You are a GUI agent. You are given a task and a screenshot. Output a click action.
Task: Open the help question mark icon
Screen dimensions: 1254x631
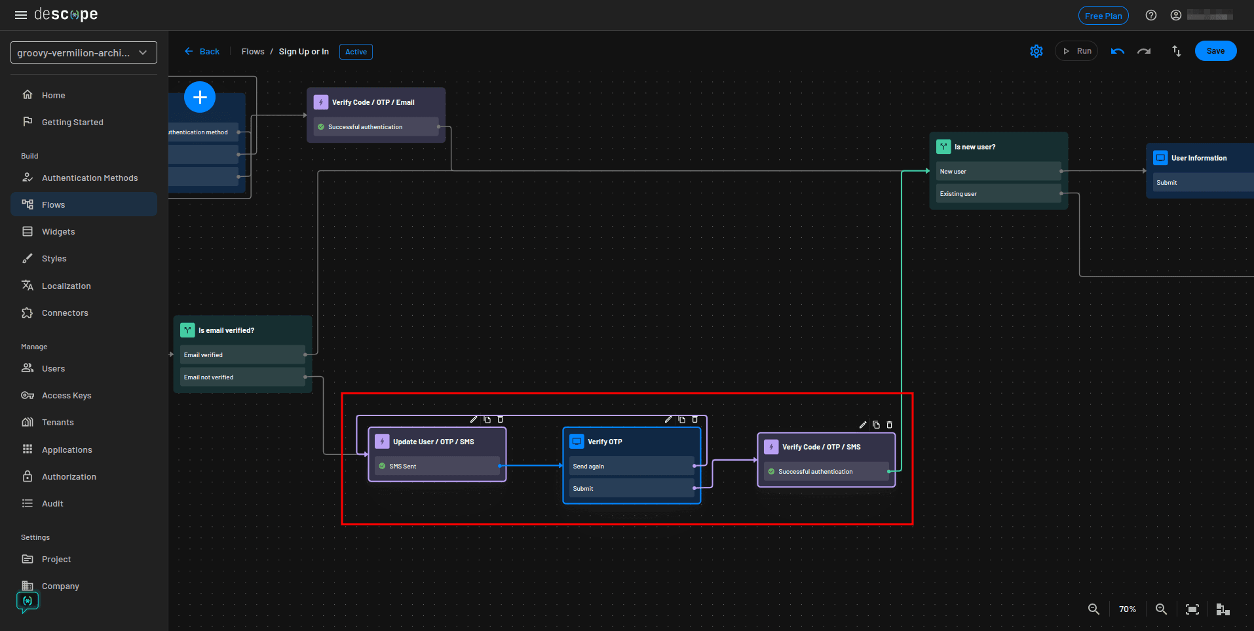click(1151, 14)
